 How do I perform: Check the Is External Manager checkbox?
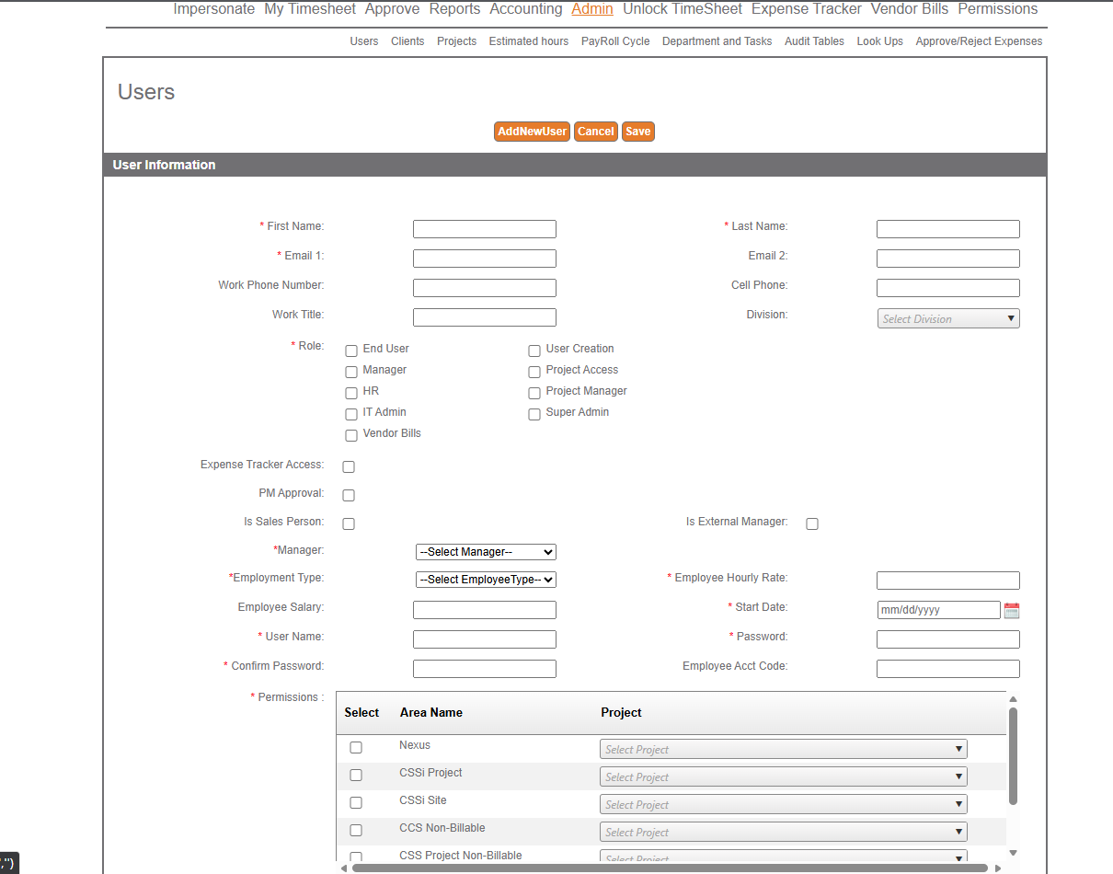812,523
